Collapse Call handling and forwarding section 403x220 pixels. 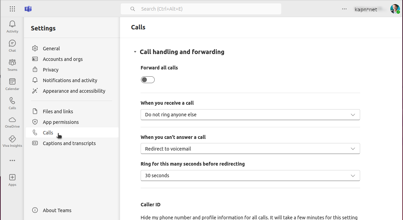click(x=135, y=52)
